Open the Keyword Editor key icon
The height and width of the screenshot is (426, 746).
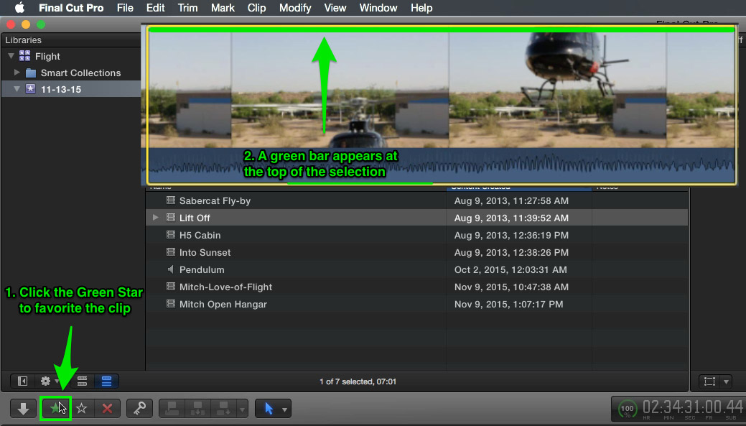pyautogui.click(x=139, y=408)
